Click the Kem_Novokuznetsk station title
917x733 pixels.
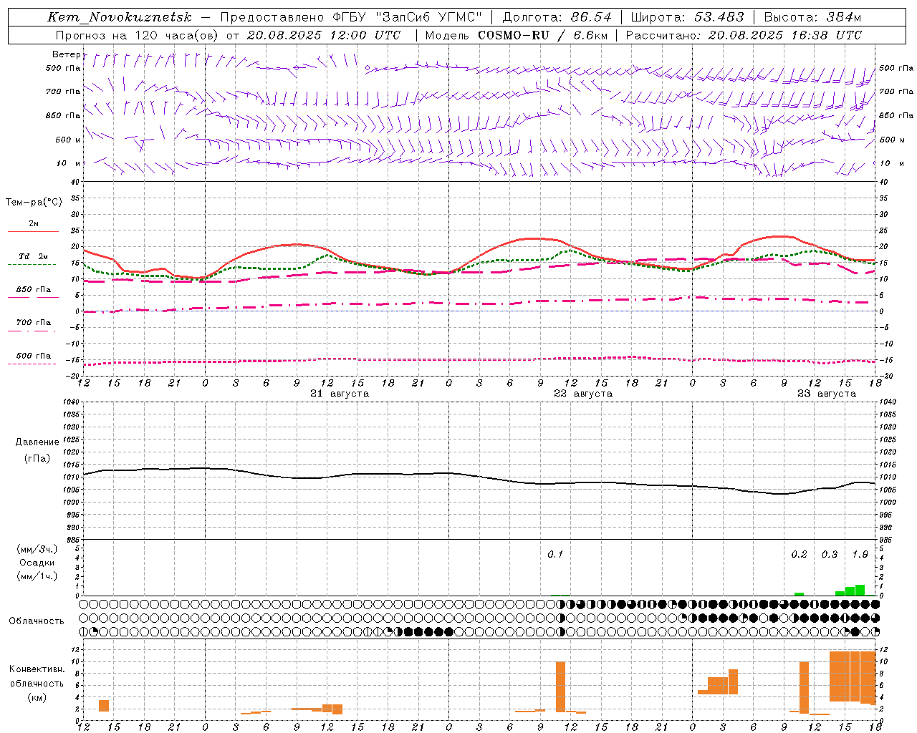(x=120, y=17)
